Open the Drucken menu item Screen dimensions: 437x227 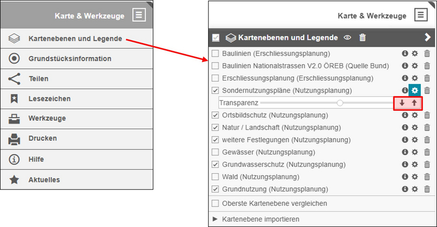pos(77,139)
